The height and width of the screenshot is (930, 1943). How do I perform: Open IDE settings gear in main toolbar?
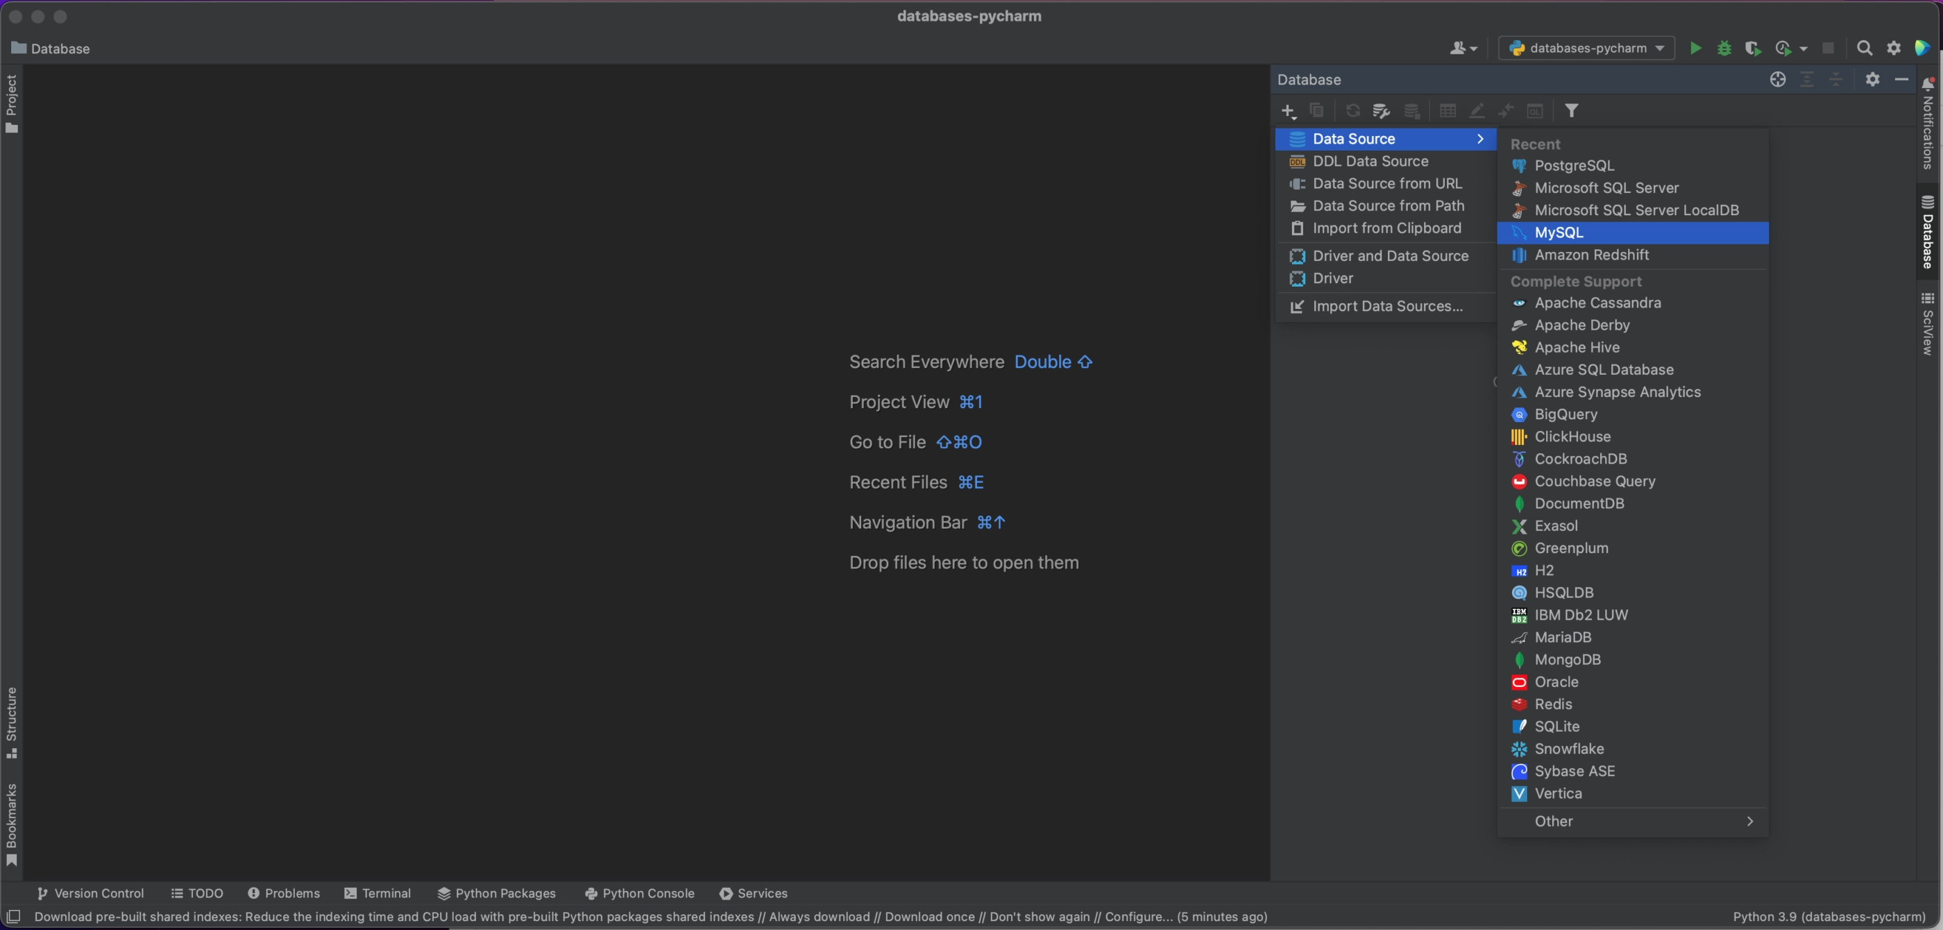(1893, 49)
